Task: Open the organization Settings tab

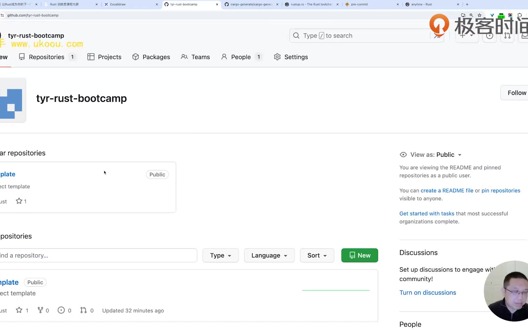Action: tap(291, 57)
